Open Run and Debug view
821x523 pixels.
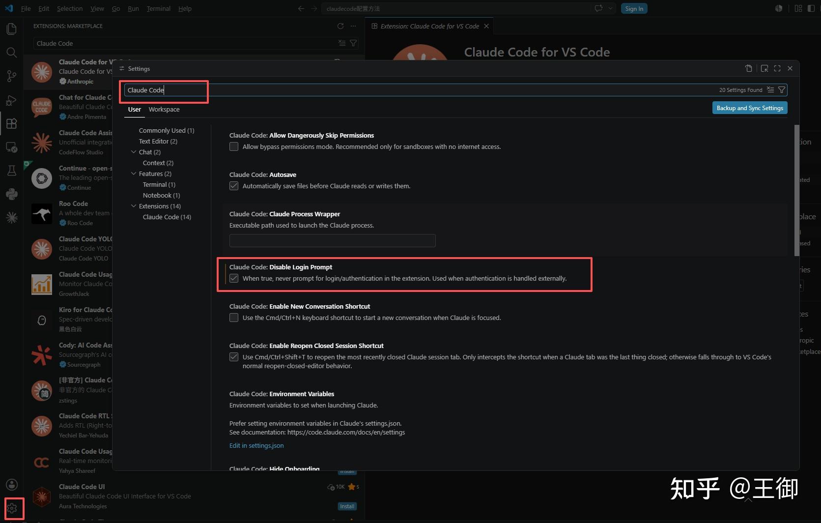pyautogui.click(x=12, y=100)
